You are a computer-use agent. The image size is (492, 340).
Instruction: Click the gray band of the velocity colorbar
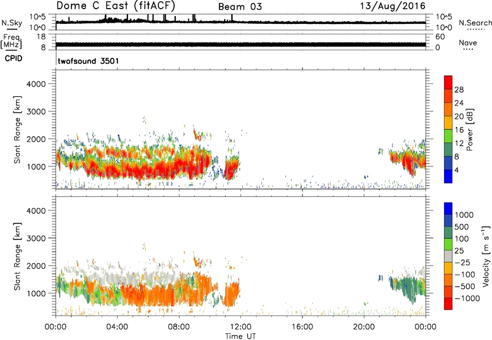448,256
